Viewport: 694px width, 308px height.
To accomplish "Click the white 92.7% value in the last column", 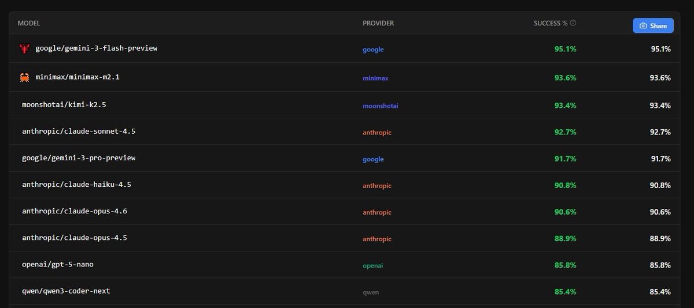I will tap(660, 132).
